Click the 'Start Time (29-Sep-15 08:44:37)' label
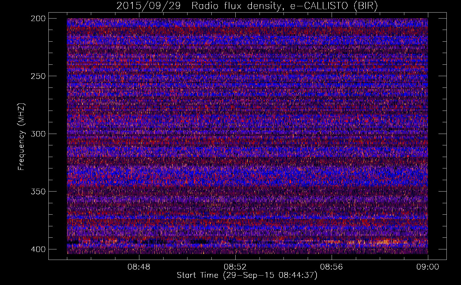 point(247,275)
